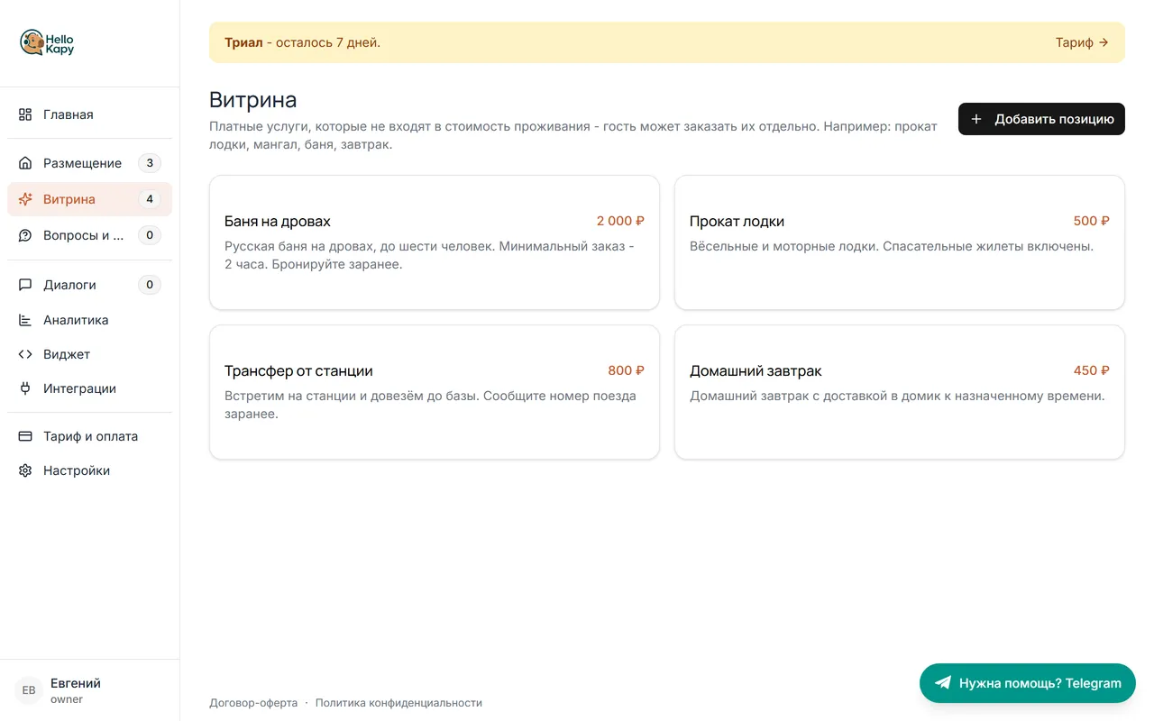Click the Евгений owner profile name

[76, 683]
